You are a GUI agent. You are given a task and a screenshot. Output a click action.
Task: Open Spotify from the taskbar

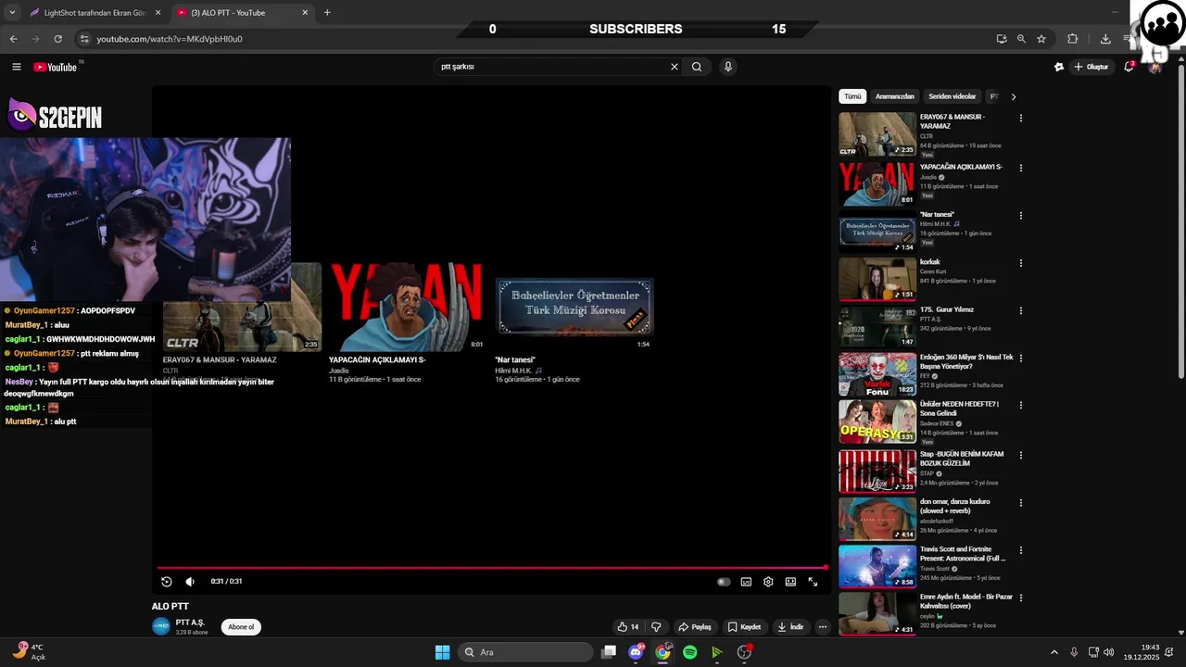point(689,652)
